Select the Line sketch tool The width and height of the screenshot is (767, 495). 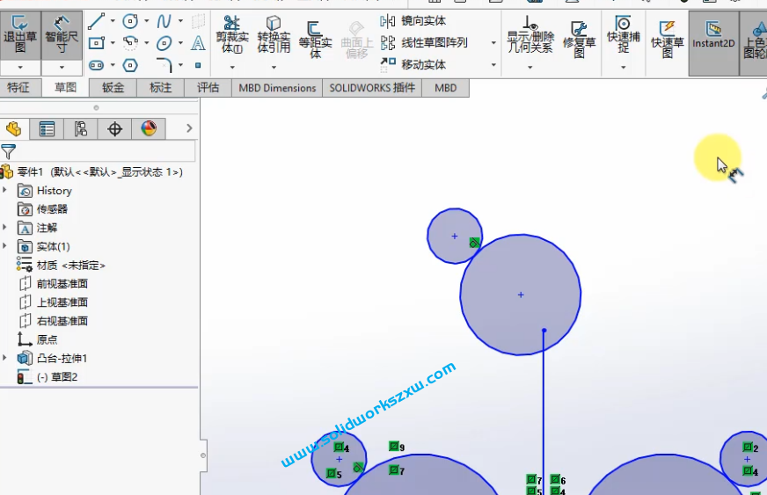[97, 21]
